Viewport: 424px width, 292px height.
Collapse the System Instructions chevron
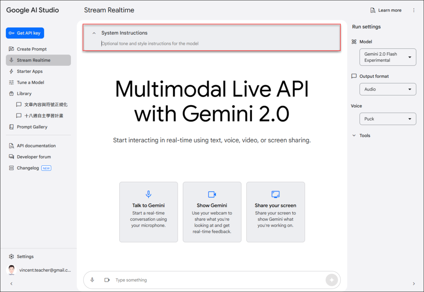coord(94,33)
